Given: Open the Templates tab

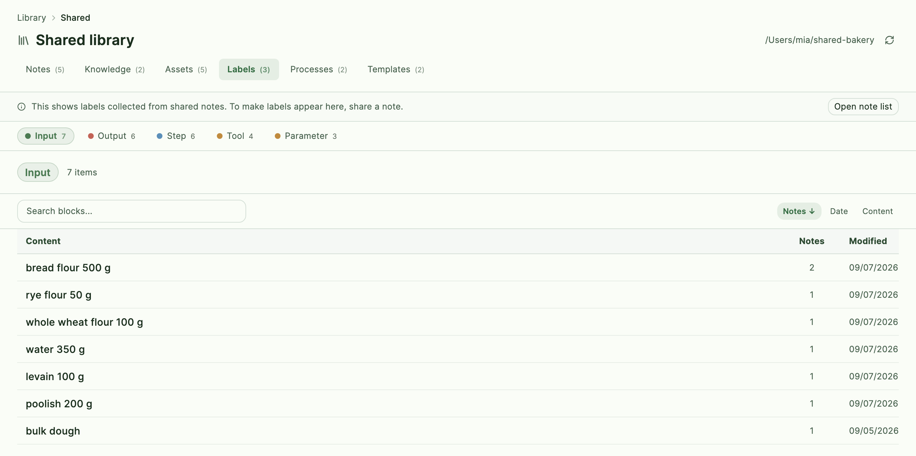Looking at the screenshot, I should (x=396, y=69).
